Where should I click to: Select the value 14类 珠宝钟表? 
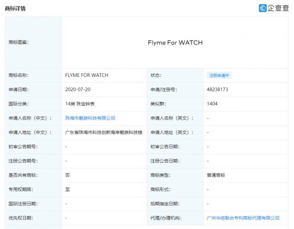(x=80, y=104)
